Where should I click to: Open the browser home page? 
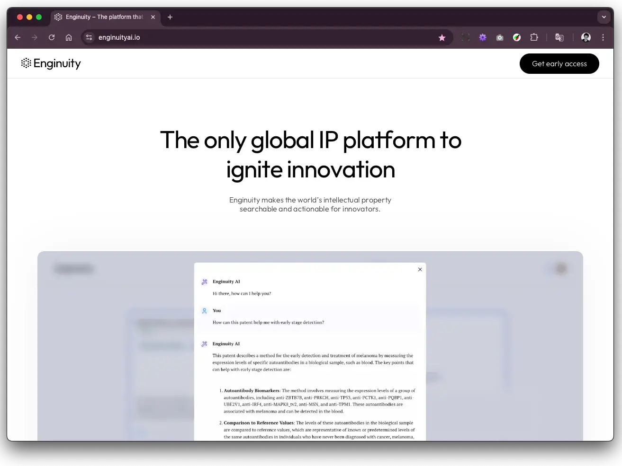(x=69, y=37)
